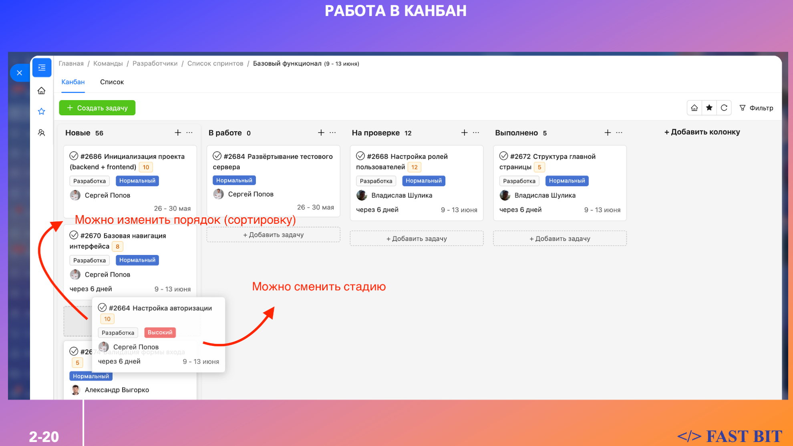Screen dimensions: 793x446
Task: Click the Нормальный priority badge on task #2686
Action: tap(137, 181)
